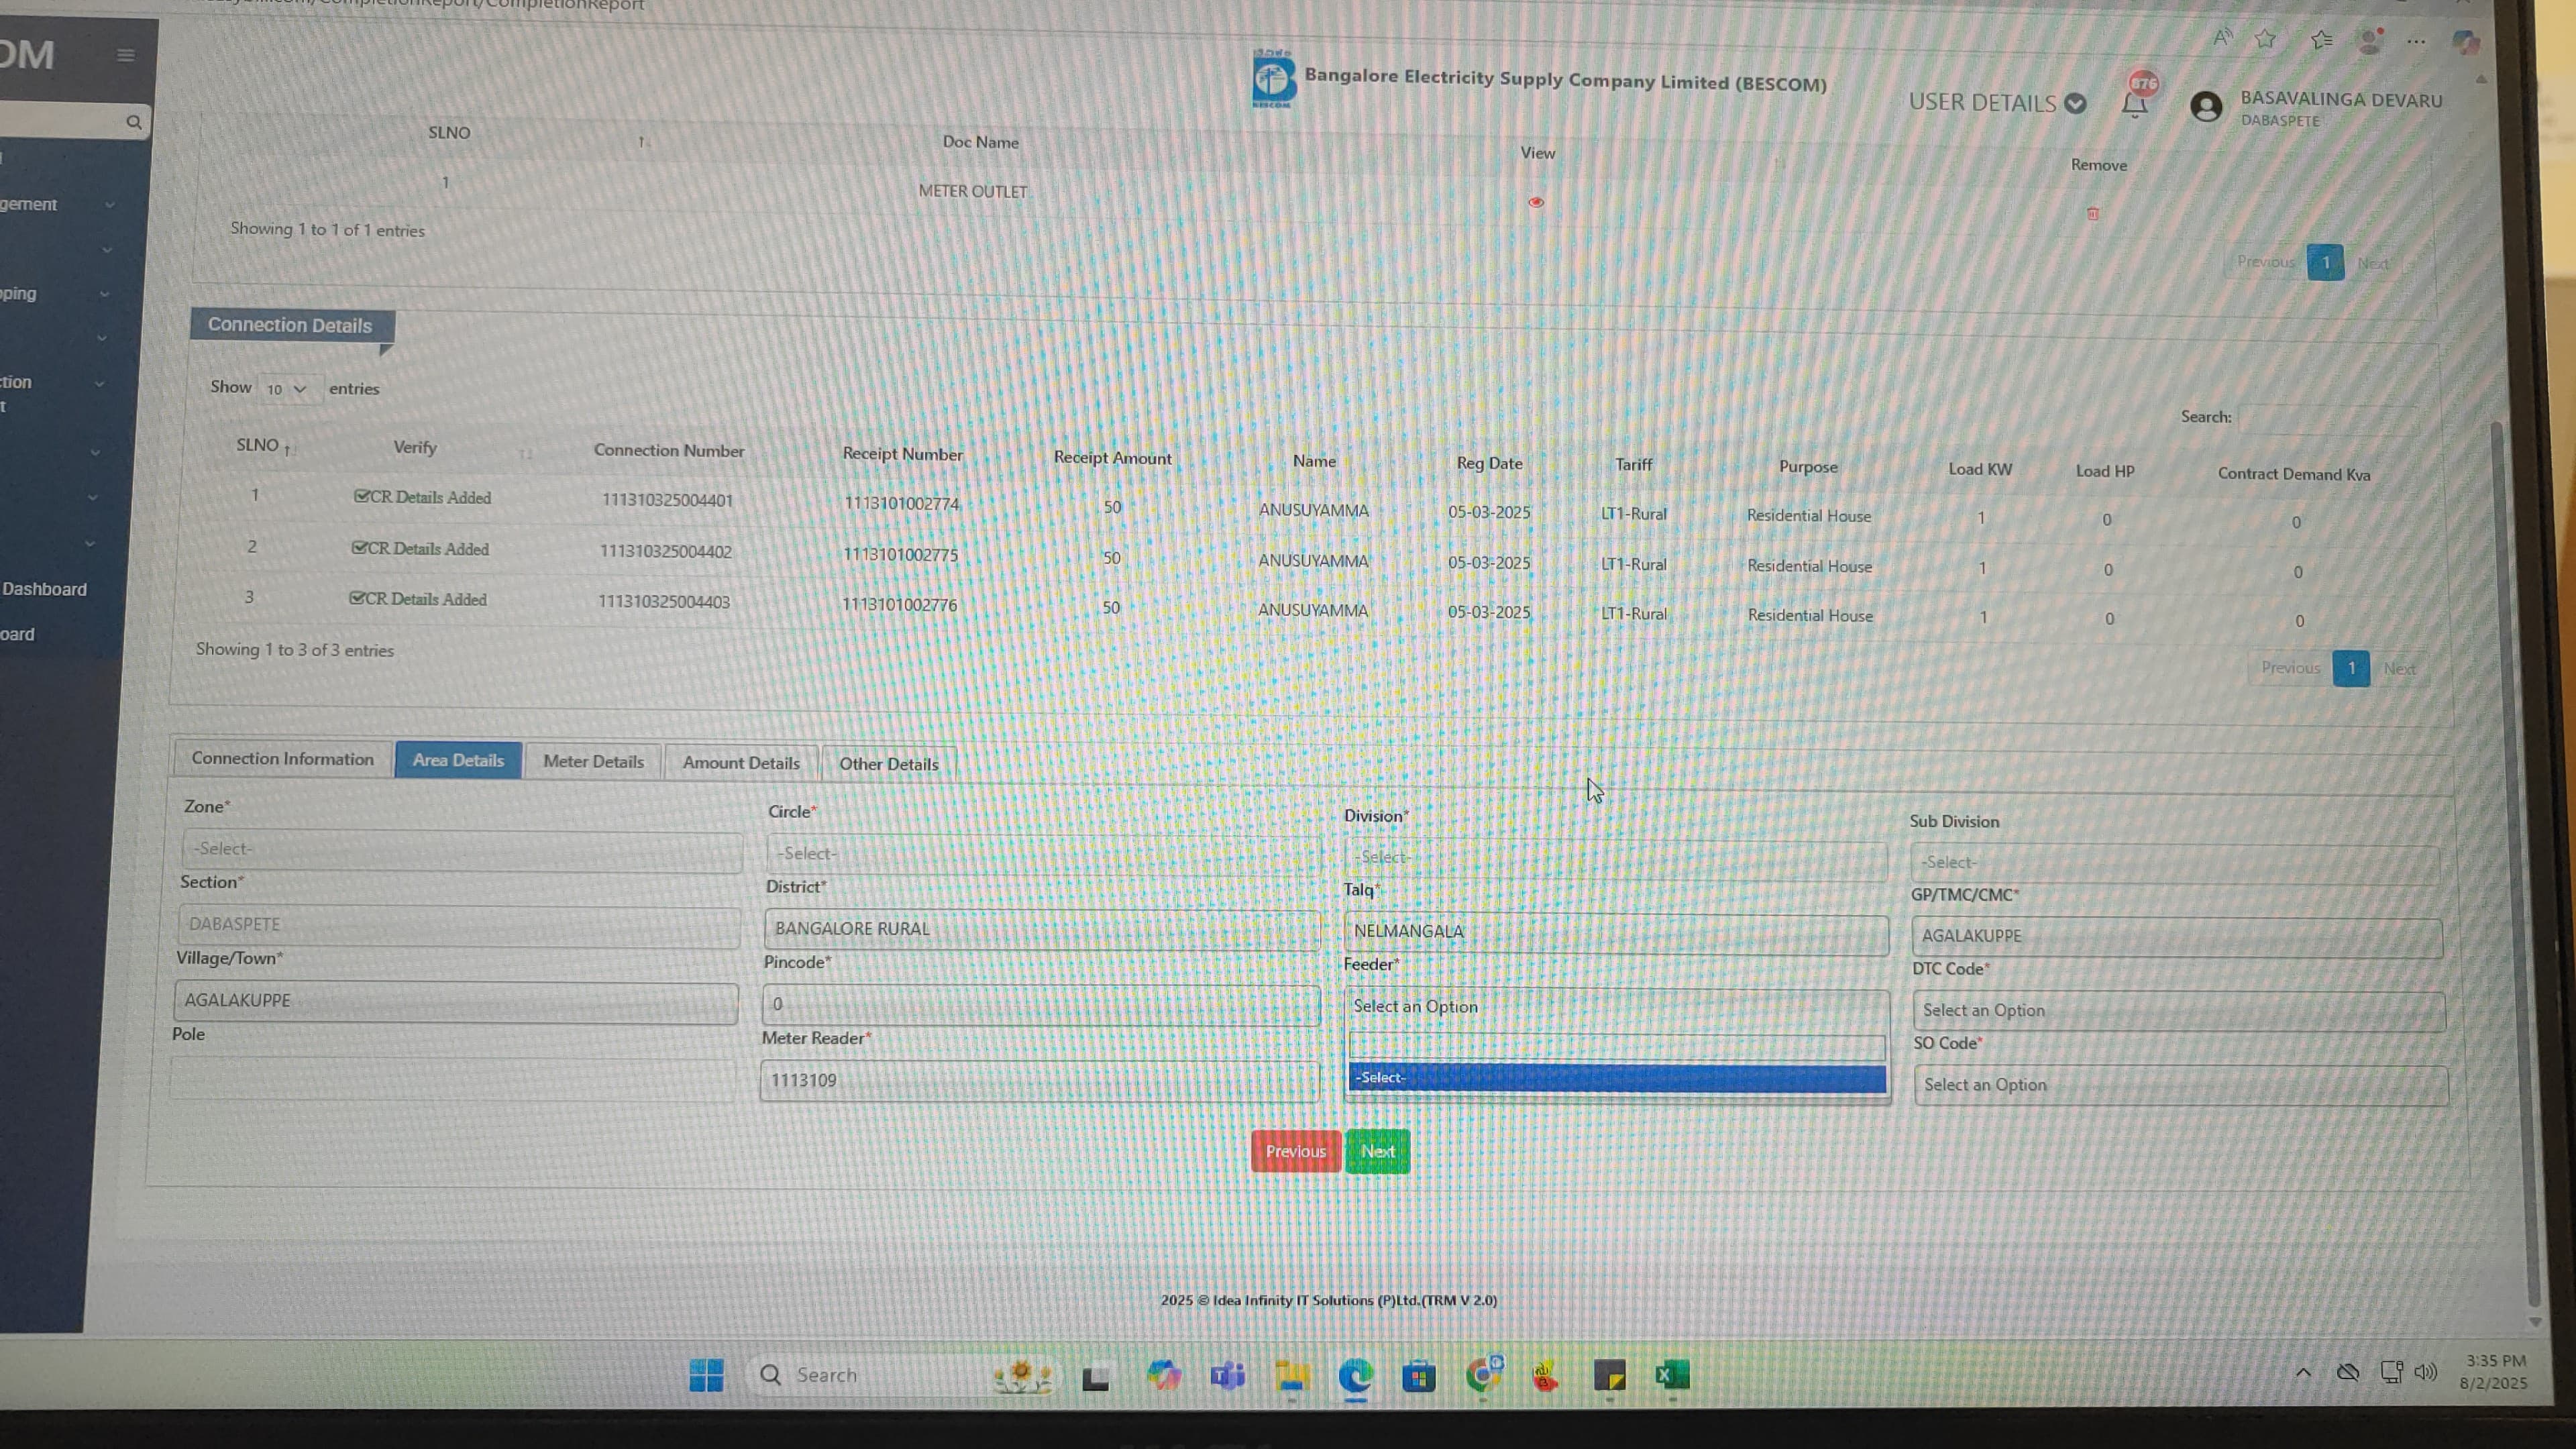Open the user profile avatar icon
This screenshot has width=2576, height=1449.
2206,106
